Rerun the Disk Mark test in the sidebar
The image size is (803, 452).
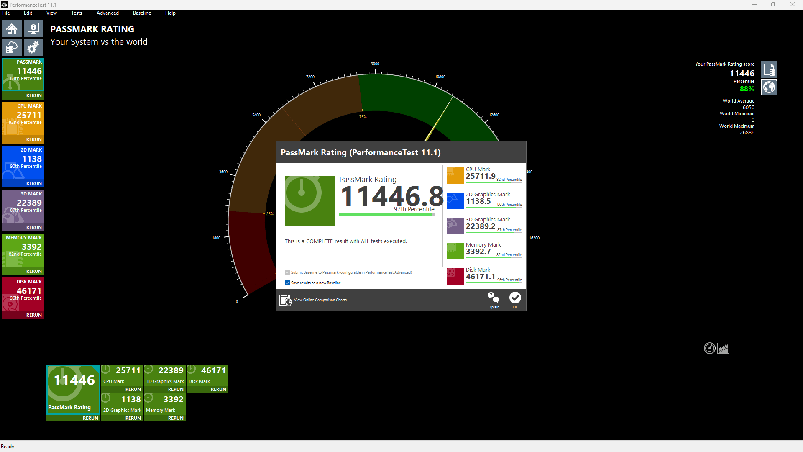pyautogui.click(x=34, y=315)
